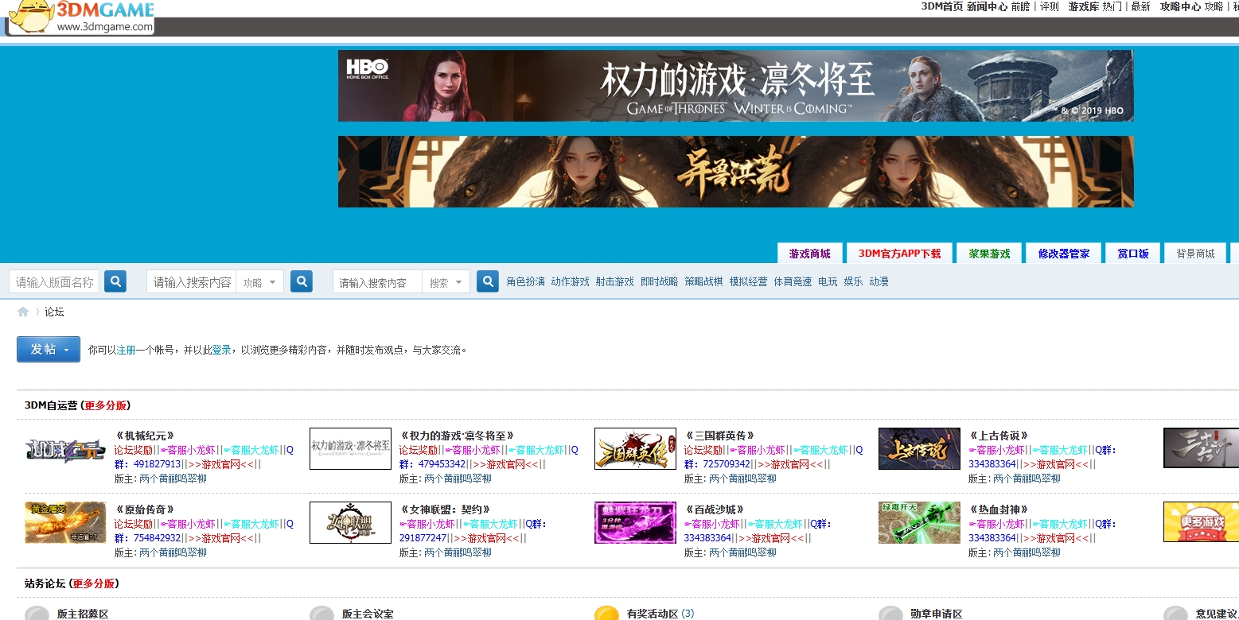The width and height of the screenshot is (1239, 620).
Task: Open the 电玩 category link
Action: click(828, 281)
